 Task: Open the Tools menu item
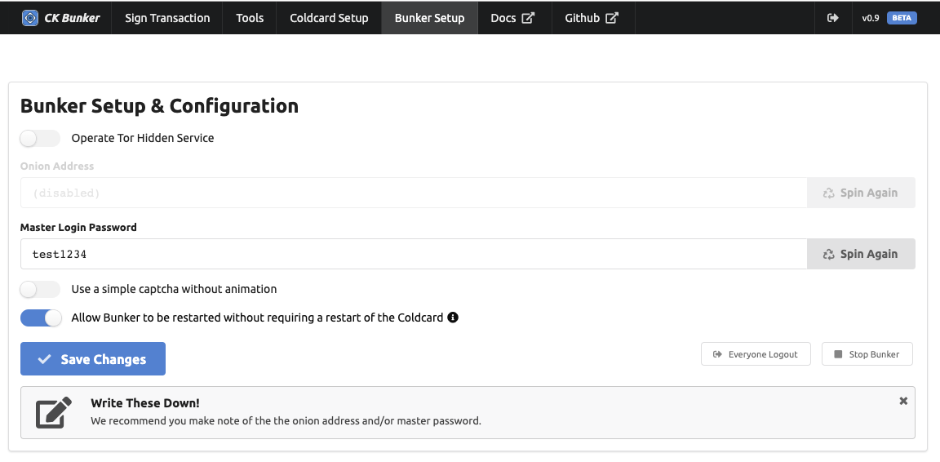(x=250, y=18)
